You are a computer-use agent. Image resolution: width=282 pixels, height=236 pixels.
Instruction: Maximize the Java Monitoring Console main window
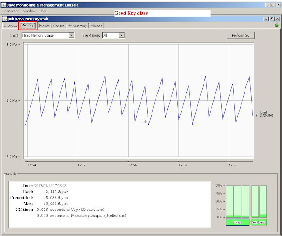(273, 5)
